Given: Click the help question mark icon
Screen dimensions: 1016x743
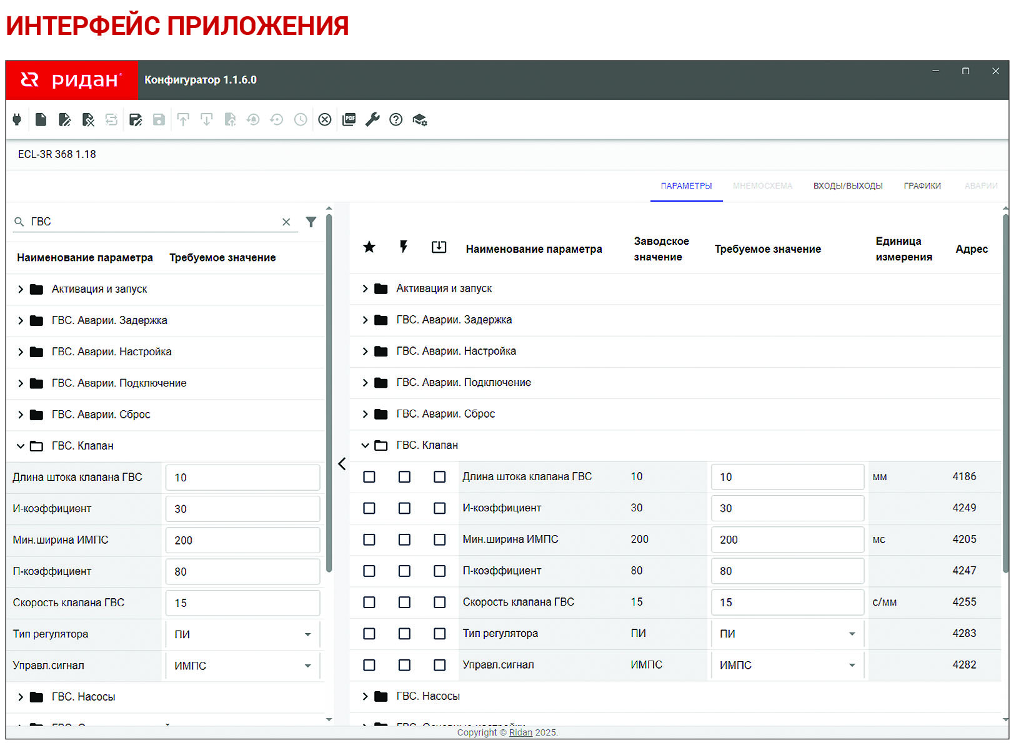Looking at the screenshot, I should (x=396, y=119).
